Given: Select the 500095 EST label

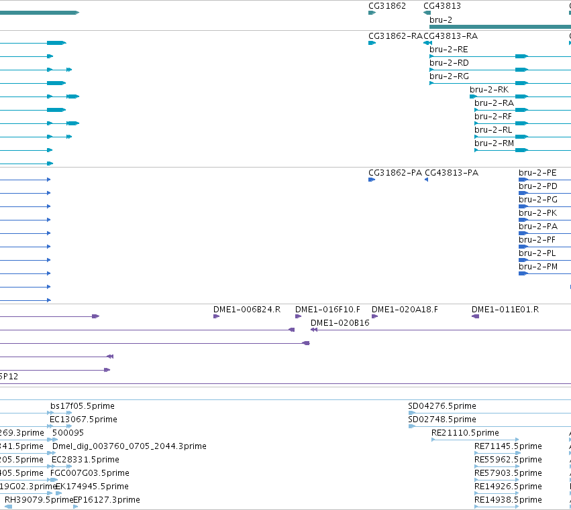Looking at the screenshot, I should [68, 433].
